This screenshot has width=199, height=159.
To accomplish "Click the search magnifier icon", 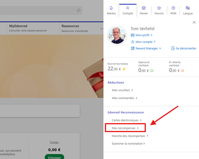I will click(79, 10).
